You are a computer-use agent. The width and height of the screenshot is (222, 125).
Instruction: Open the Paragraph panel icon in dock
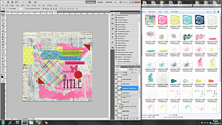click(x=112, y=37)
